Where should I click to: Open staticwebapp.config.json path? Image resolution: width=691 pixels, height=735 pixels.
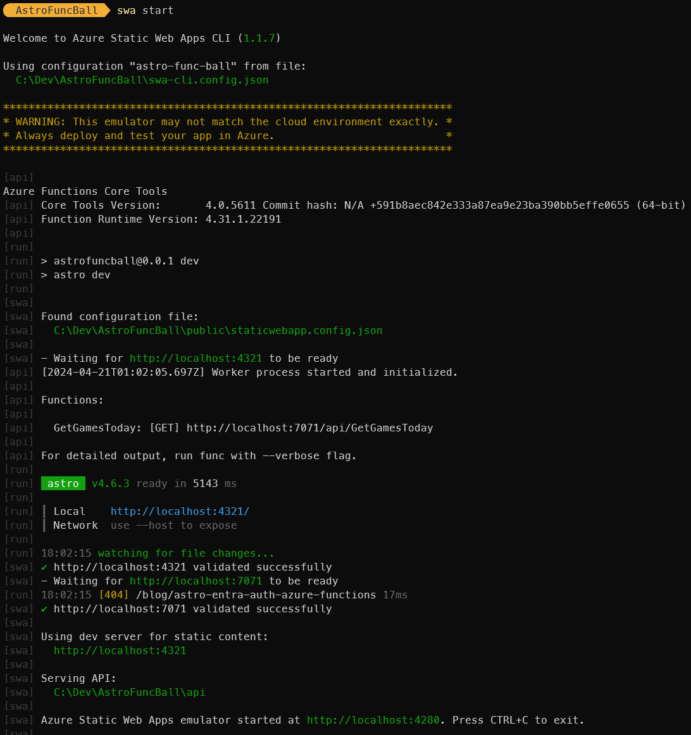pos(218,331)
